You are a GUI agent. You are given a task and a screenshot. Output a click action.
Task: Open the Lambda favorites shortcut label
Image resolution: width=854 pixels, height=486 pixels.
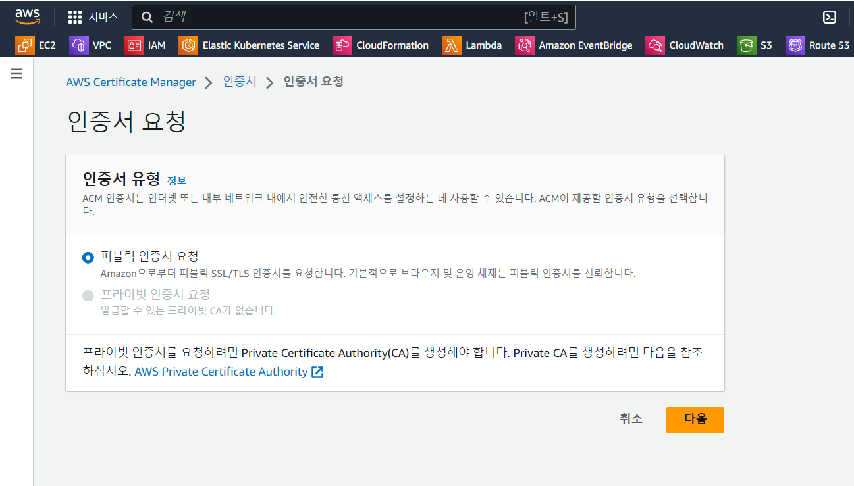(484, 45)
